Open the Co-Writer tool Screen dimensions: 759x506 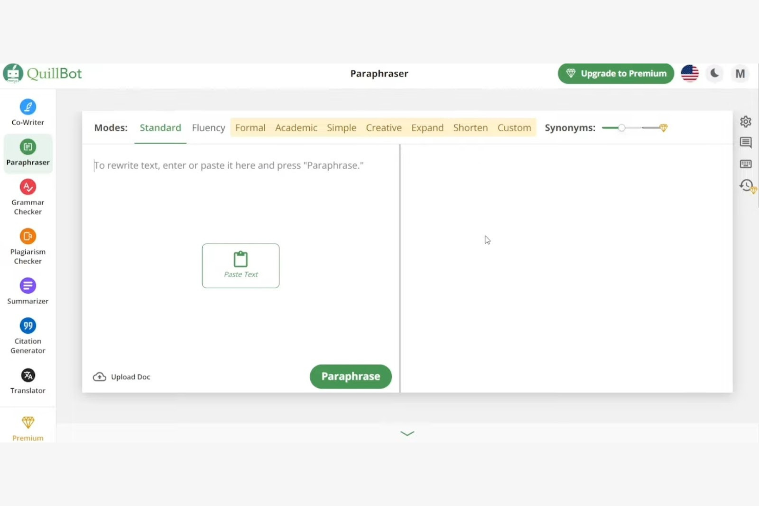[x=28, y=112]
